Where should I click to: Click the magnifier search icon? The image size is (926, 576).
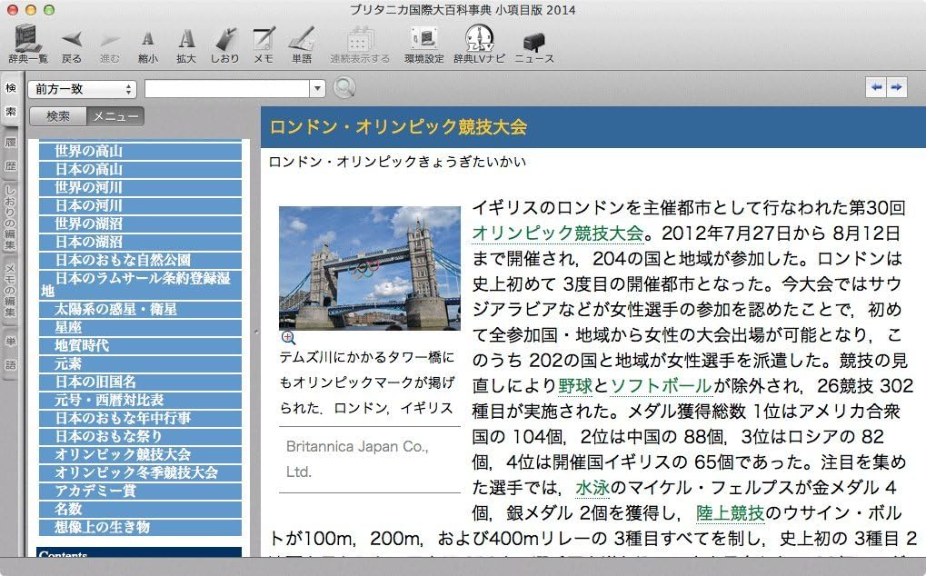click(x=344, y=88)
